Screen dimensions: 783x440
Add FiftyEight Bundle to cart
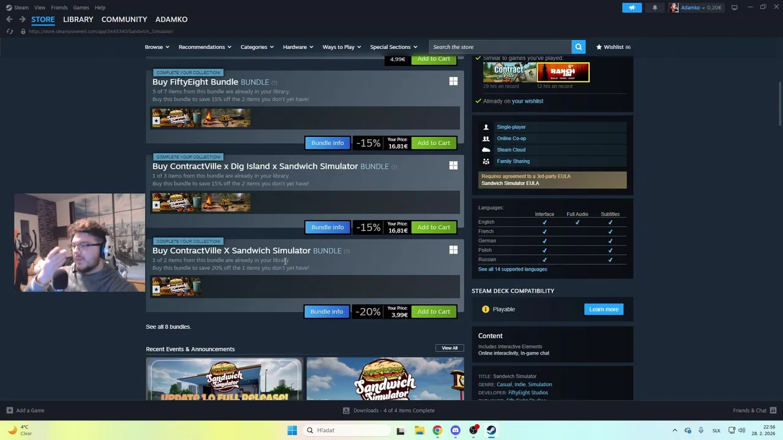click(434, 143)
